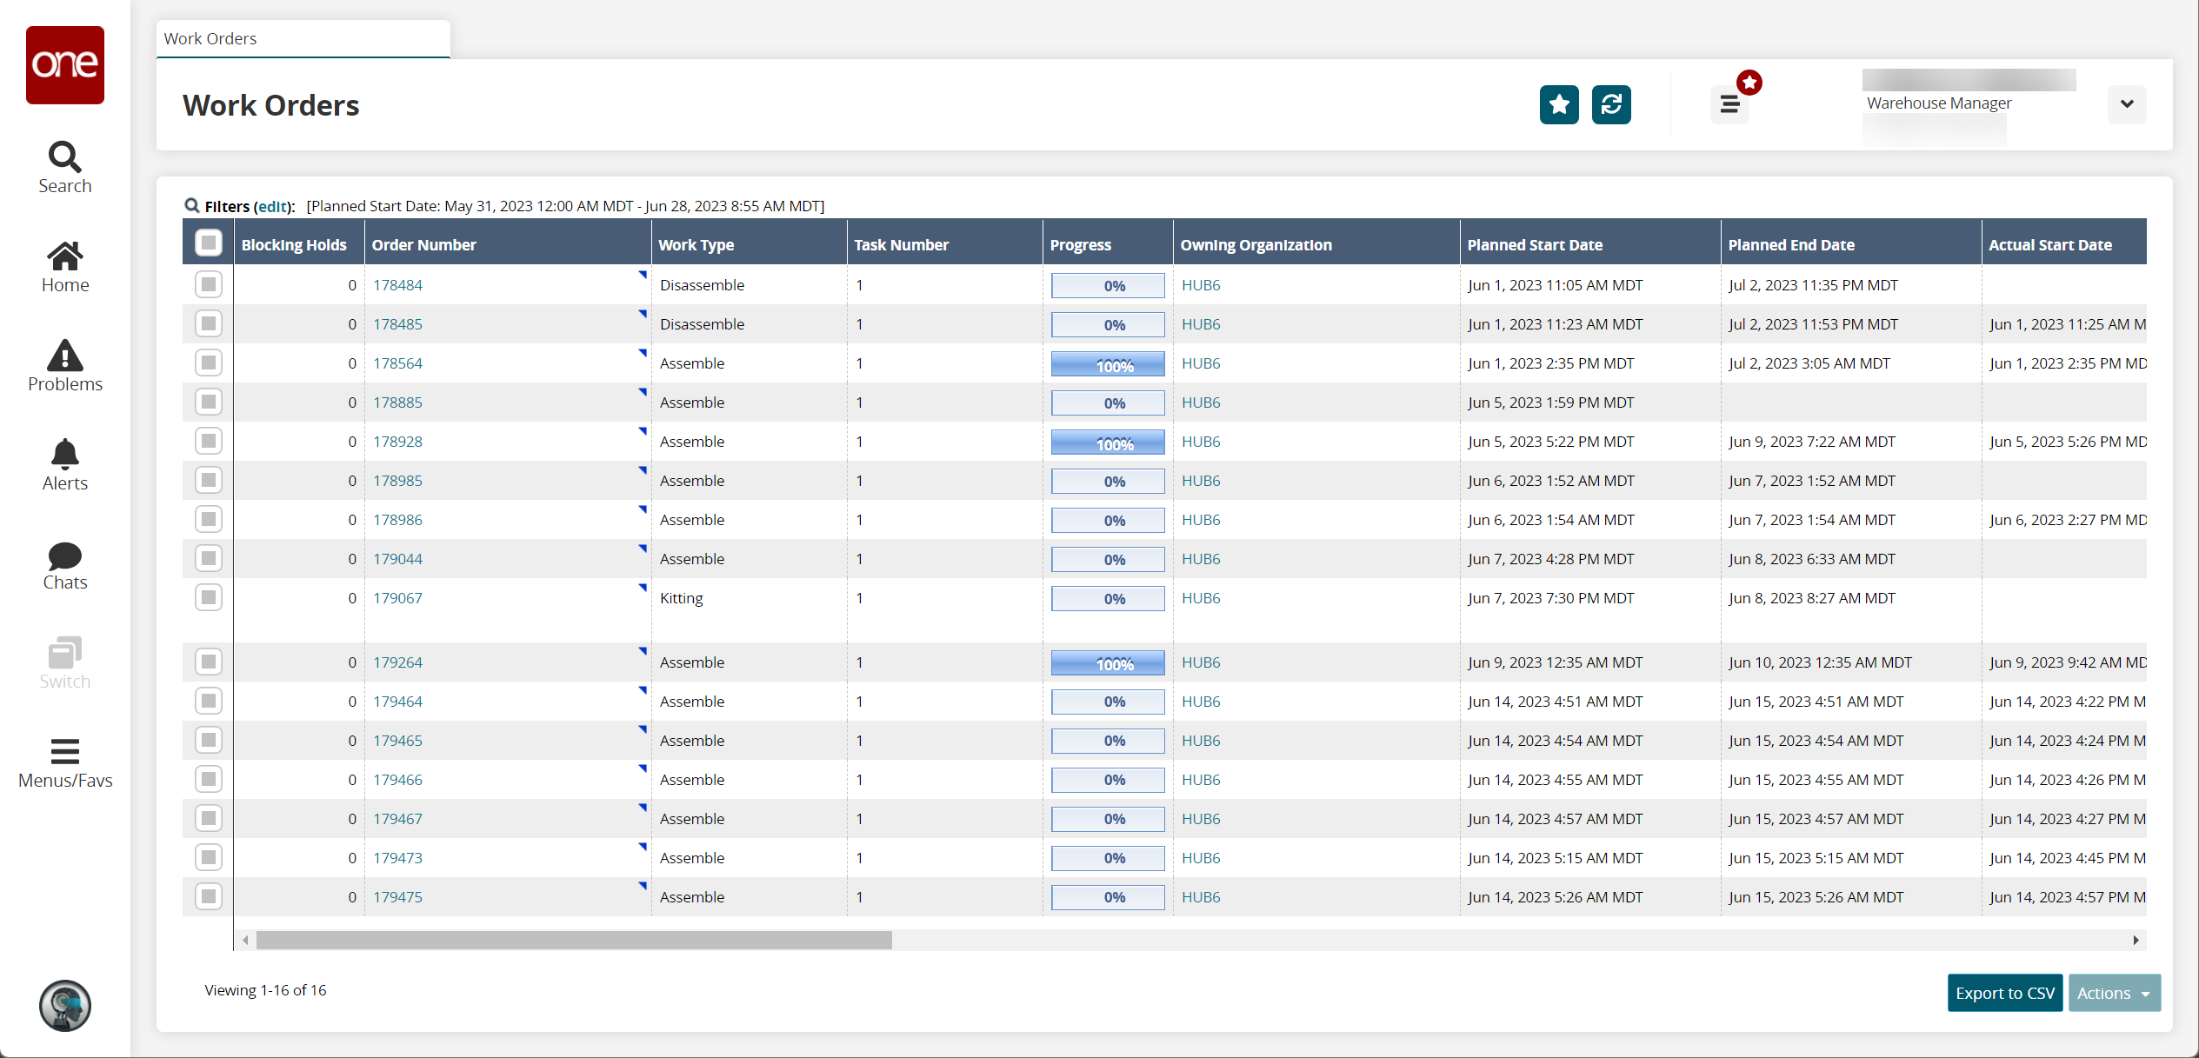This screenshot has height=1058, width=2199.
Task: Click Export to CSV button
Action: [x=2005, y=993]
